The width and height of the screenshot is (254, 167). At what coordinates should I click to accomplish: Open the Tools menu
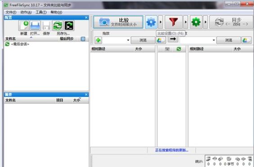41,12
